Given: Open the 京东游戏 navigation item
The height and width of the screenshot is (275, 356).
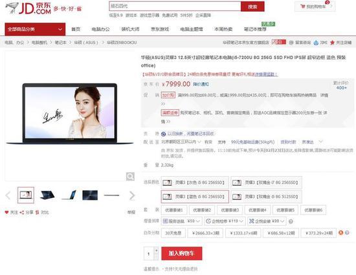Looking at the screenshot, I should point(160,29).
